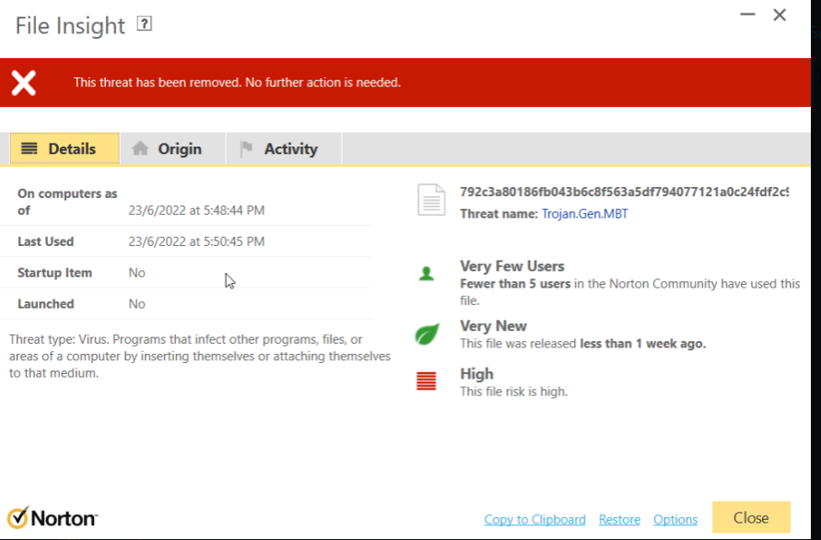Viewport: 821px width, 540px height.
Task: Click the File Insight title text
Action: (70, 26)
